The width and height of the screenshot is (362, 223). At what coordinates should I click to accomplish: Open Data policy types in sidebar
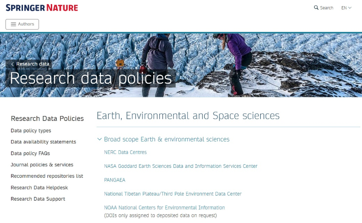(31, 131)
